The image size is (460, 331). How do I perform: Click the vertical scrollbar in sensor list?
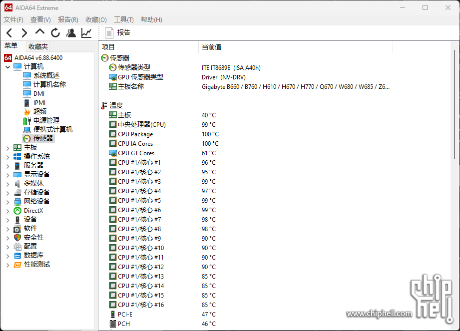455,105
